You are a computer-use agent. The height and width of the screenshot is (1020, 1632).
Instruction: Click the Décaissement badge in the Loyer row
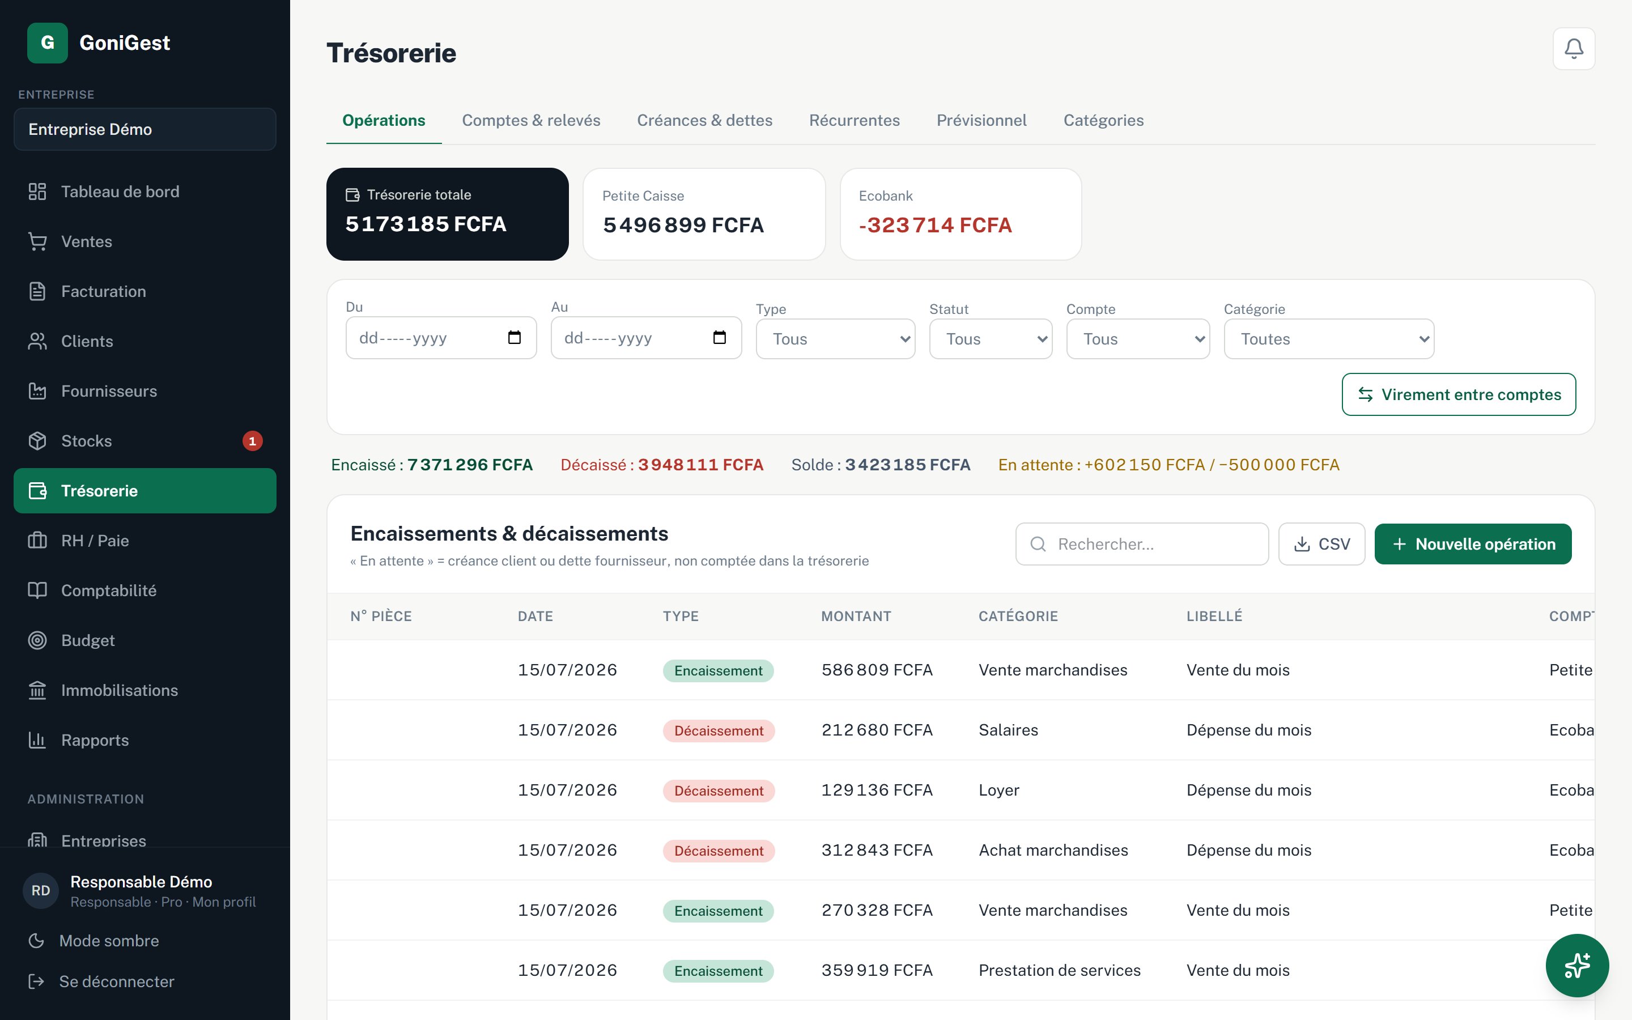[719, 790]
